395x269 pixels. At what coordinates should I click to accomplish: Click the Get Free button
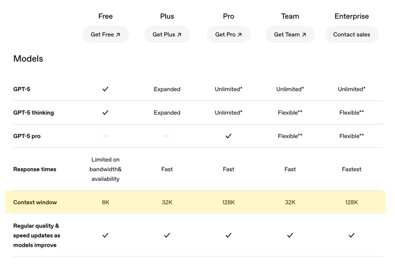[105, 35]
